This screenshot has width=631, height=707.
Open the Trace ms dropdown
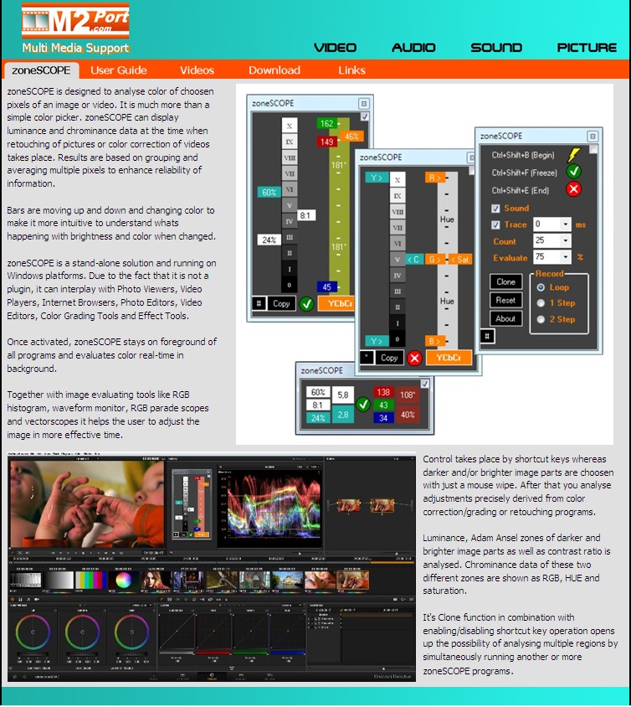pos(565,224)
